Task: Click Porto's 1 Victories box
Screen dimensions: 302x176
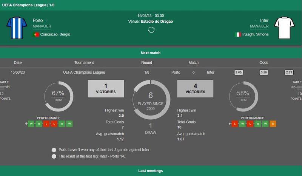Action: coord(106,89)
